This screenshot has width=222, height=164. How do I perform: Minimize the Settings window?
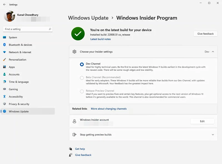tap(201, 3)
